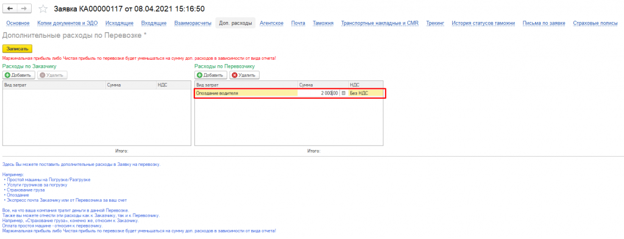Open Письма по заявке tab
624x239 pixels.
pos(544,23)
